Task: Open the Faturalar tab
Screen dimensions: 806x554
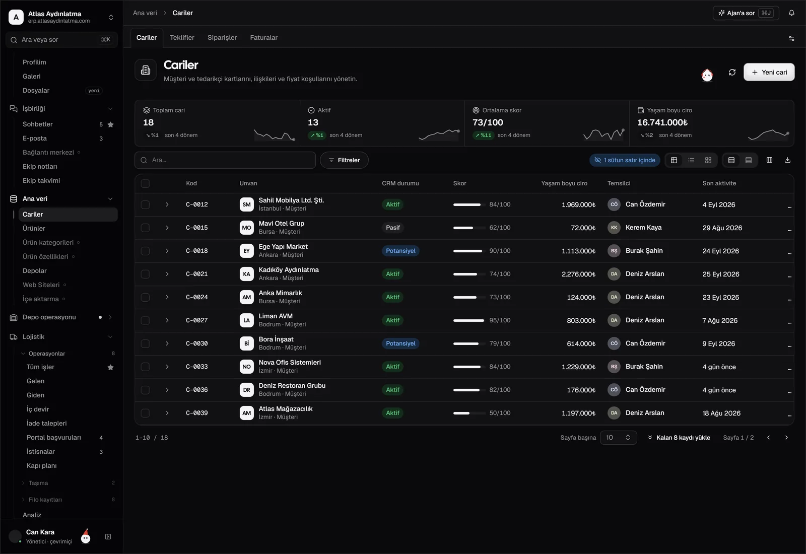Action: tap(263, 38)
